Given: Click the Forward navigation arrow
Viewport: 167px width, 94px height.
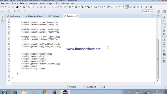Looking at the screenshot, I should (25, 11).
